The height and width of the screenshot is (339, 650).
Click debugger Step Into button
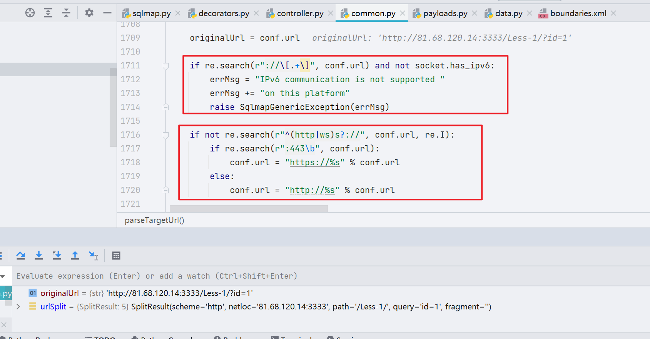(39, 256)
